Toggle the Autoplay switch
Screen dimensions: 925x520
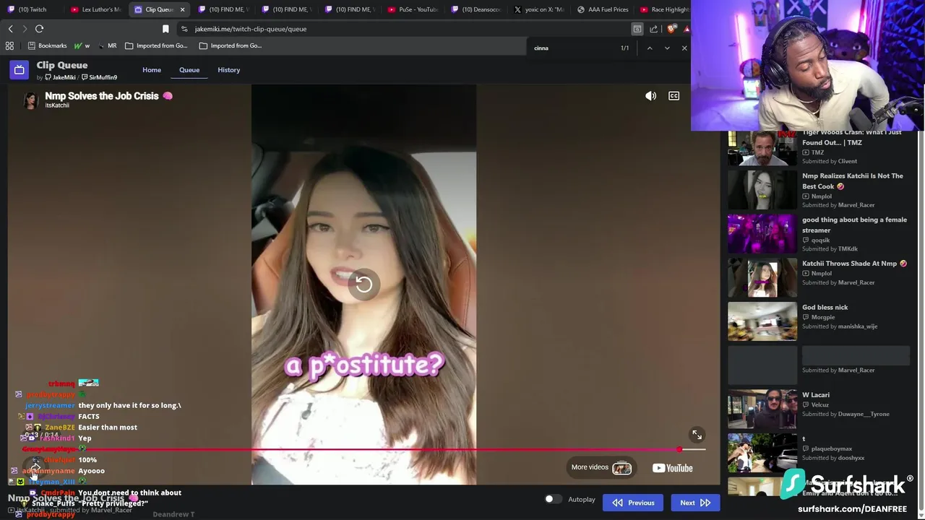point(552,499)
